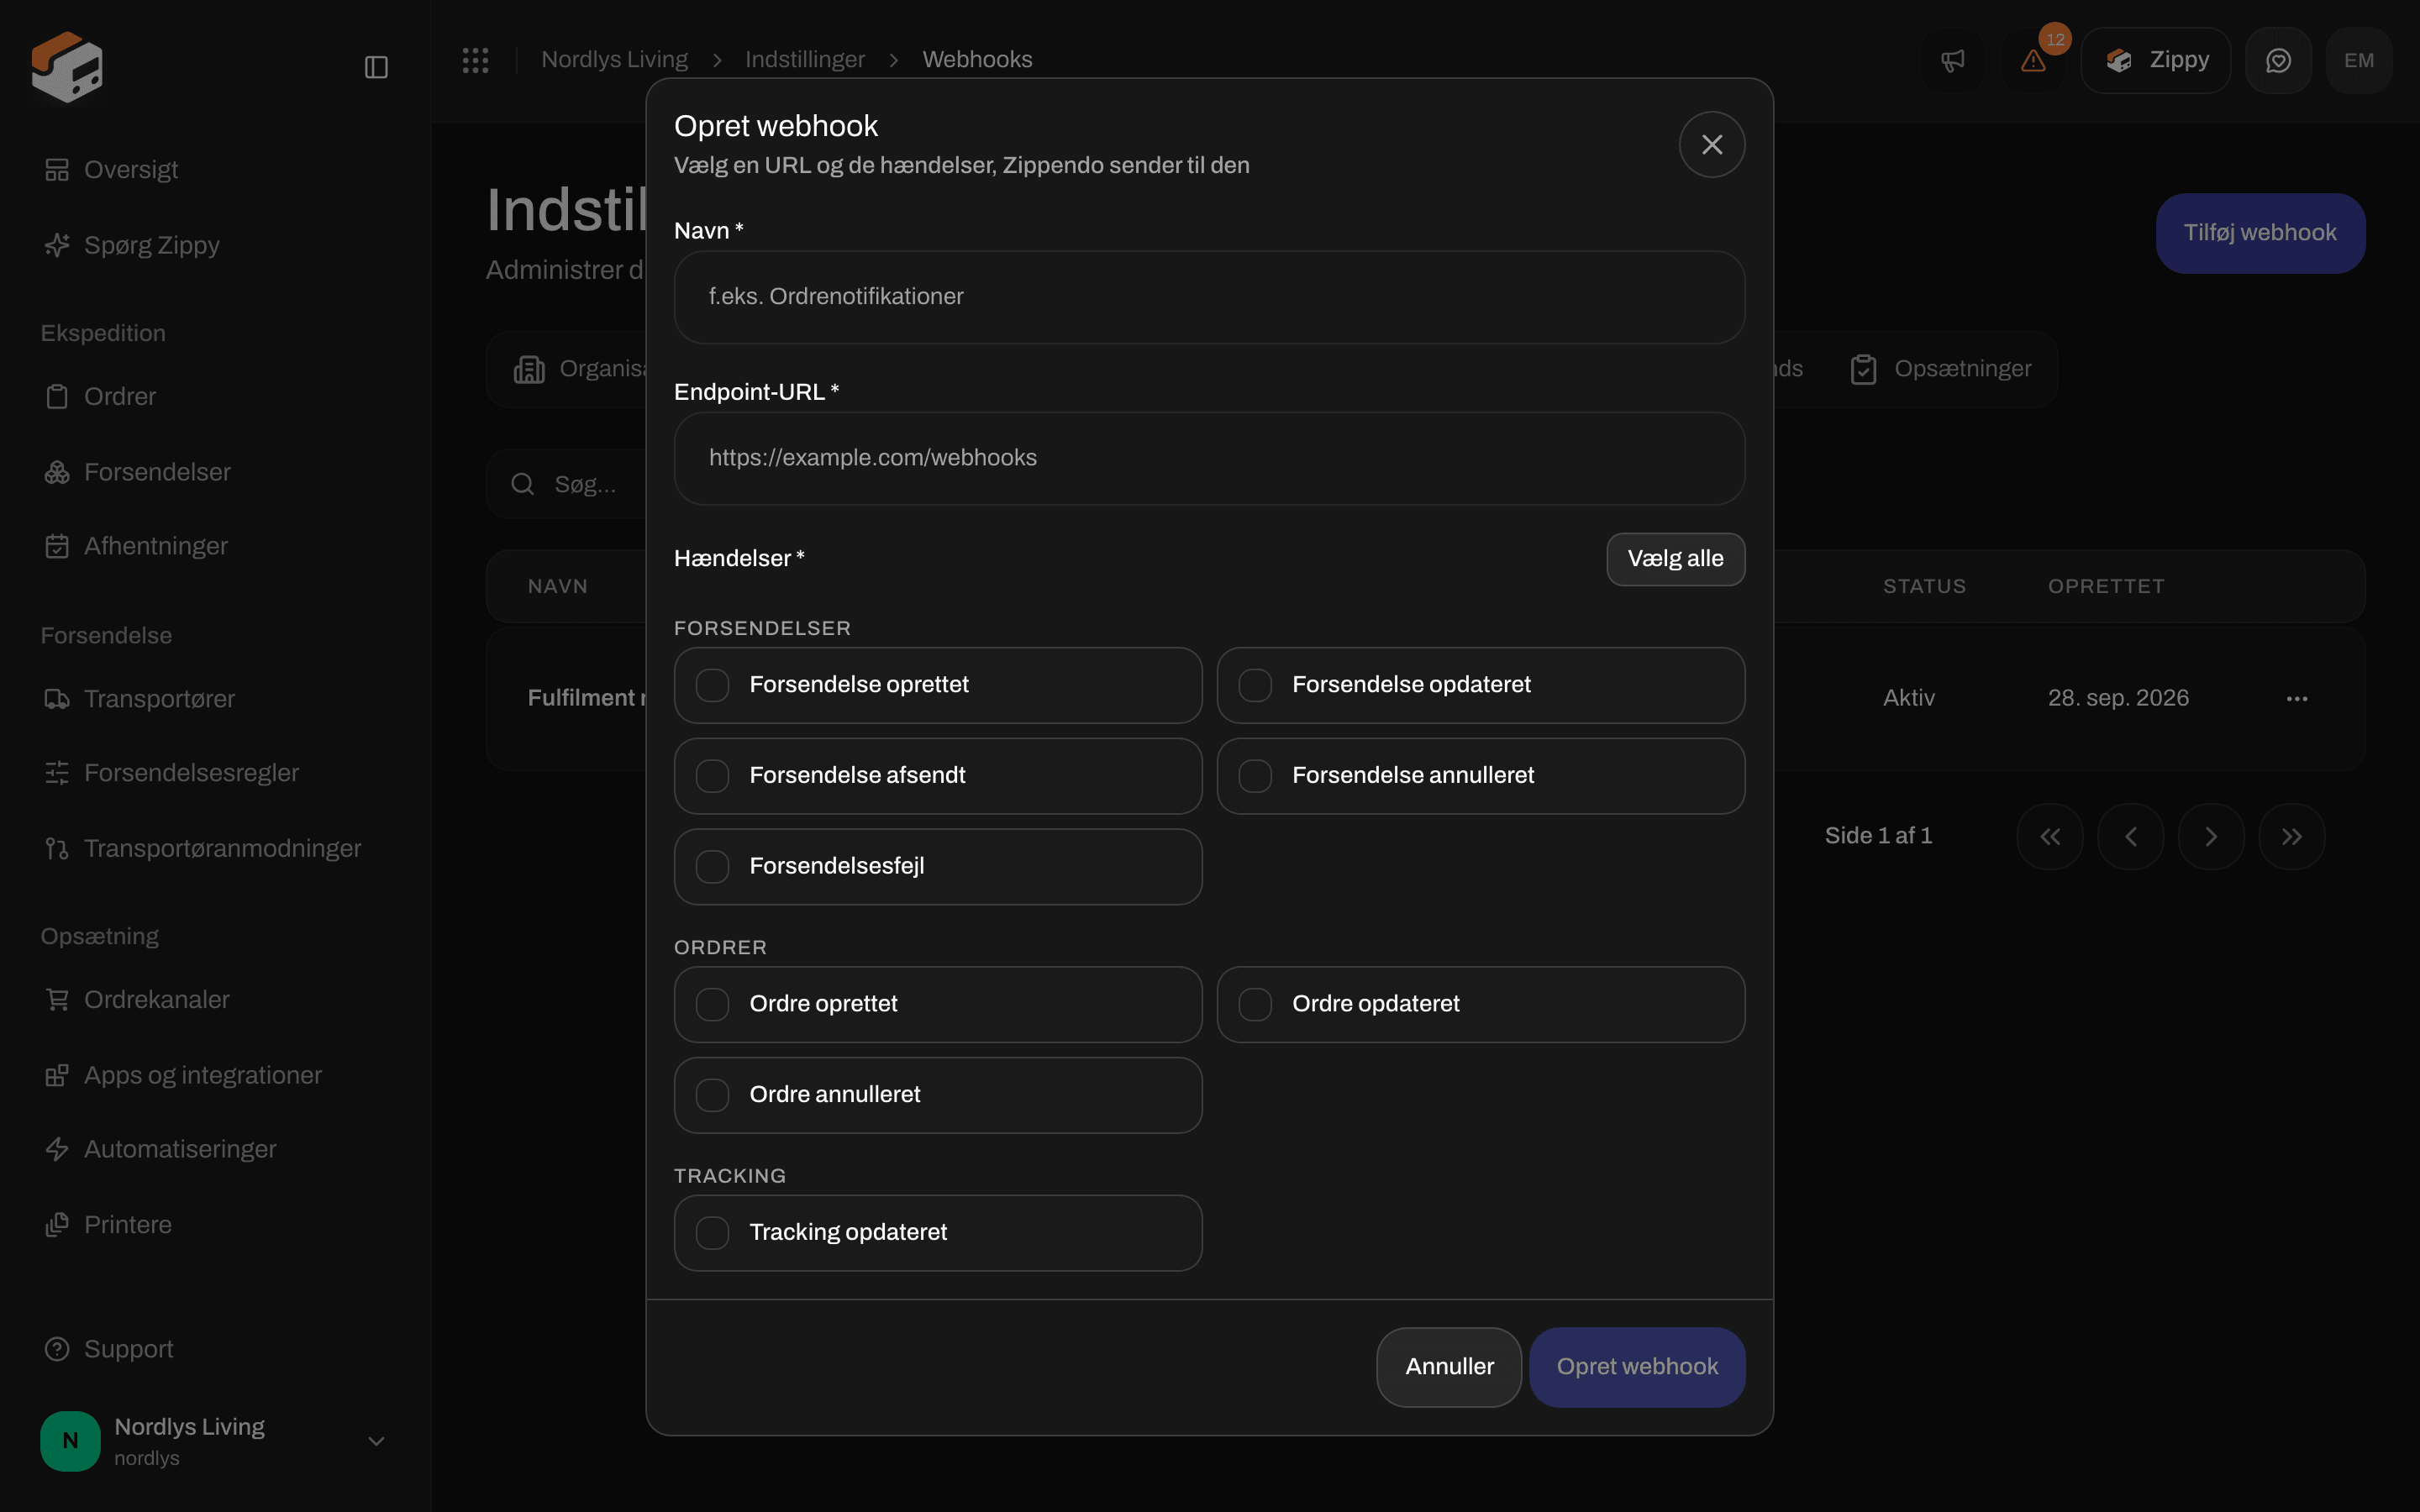
Task: Click the STATUS column header
Action: 1924,587
